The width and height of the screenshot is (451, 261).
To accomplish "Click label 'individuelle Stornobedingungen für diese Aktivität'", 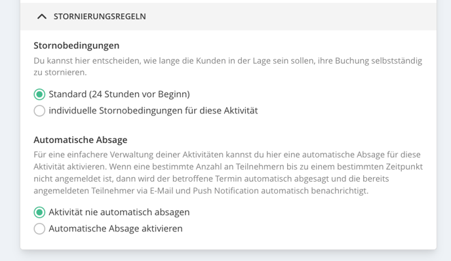I will coord(153,111).
